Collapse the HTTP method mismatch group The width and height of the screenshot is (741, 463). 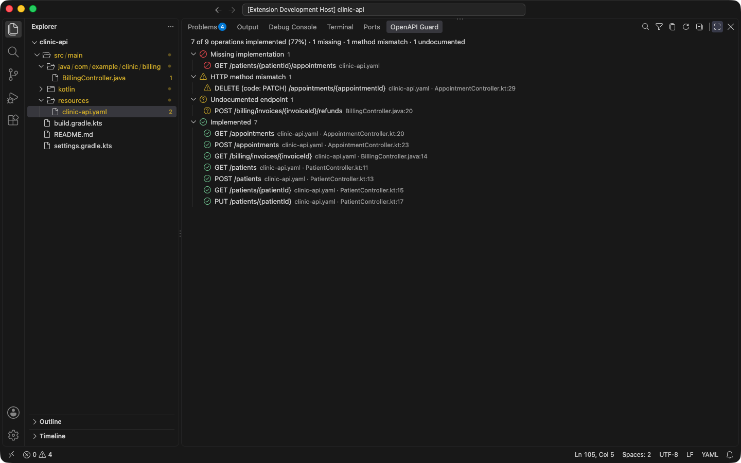(x=193, y=77)
